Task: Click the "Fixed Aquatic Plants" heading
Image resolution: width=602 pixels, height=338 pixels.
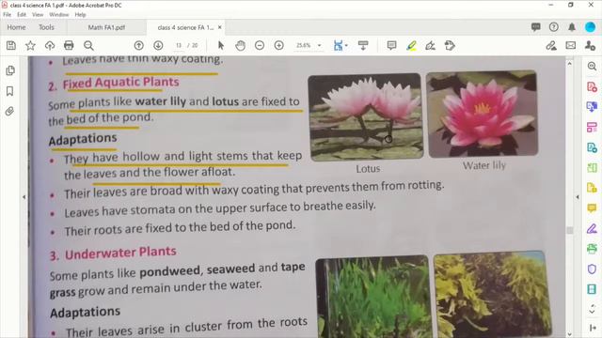Action: (x=121, y=83)
